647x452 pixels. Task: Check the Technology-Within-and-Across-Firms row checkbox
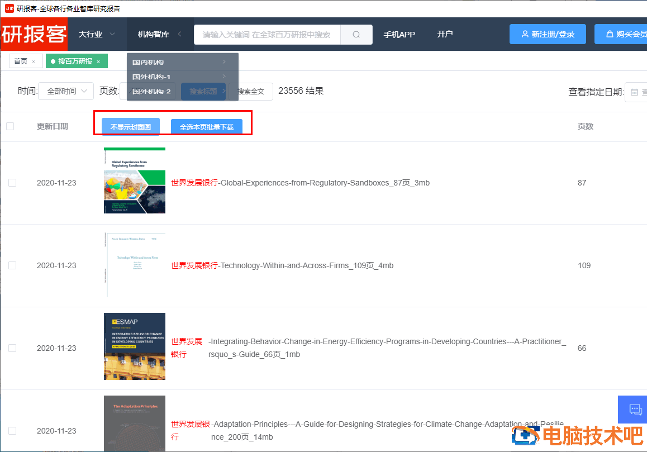(x=12, y=265)
